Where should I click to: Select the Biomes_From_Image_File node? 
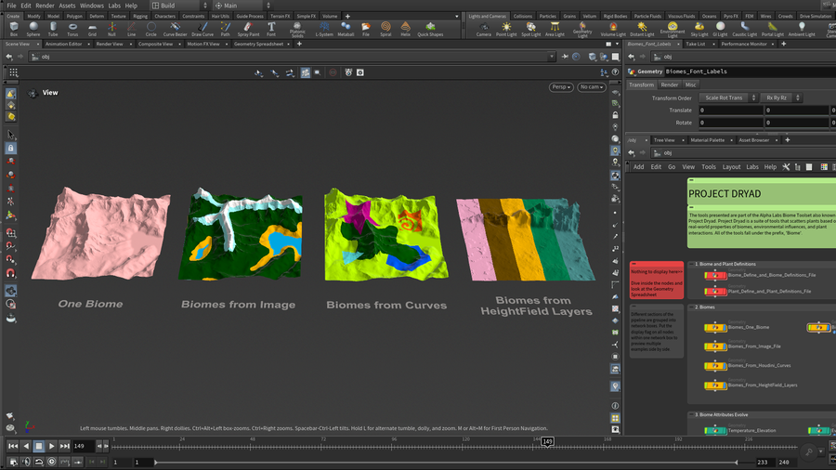[x=715, y=346]
